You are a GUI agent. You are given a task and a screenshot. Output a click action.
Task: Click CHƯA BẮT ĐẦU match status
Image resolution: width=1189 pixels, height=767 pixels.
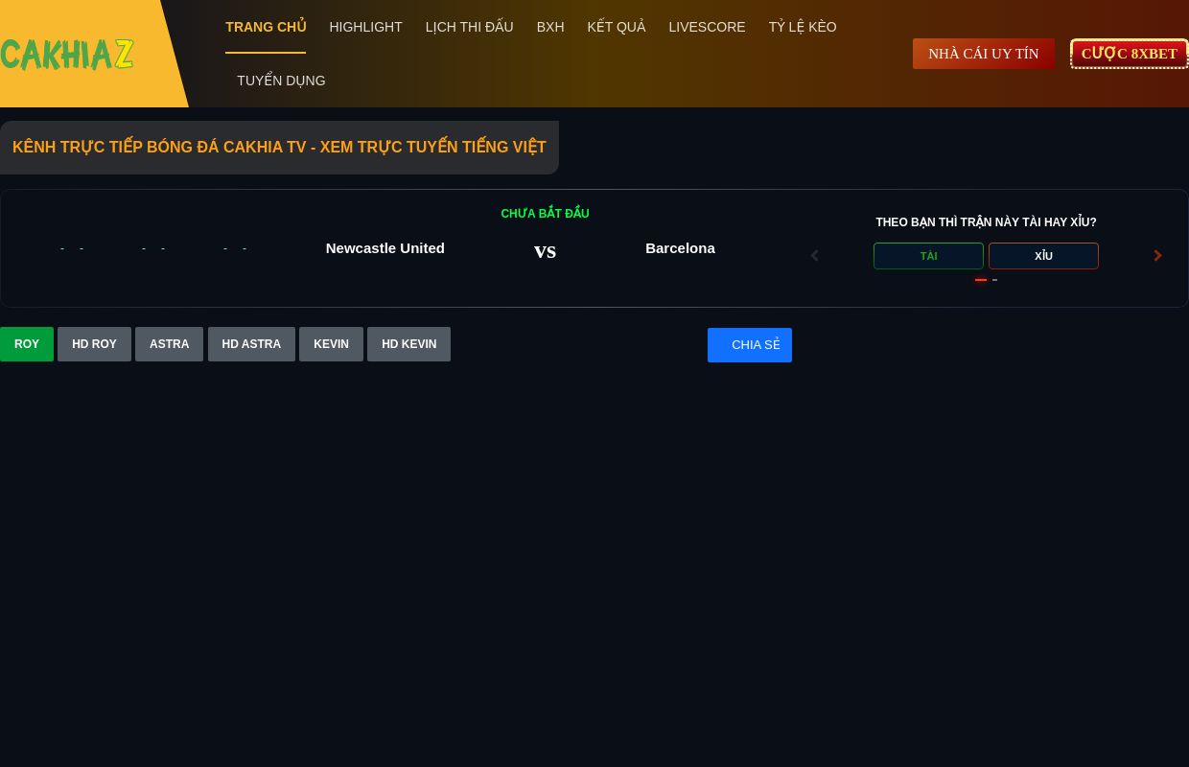click(x=545, y=214)
